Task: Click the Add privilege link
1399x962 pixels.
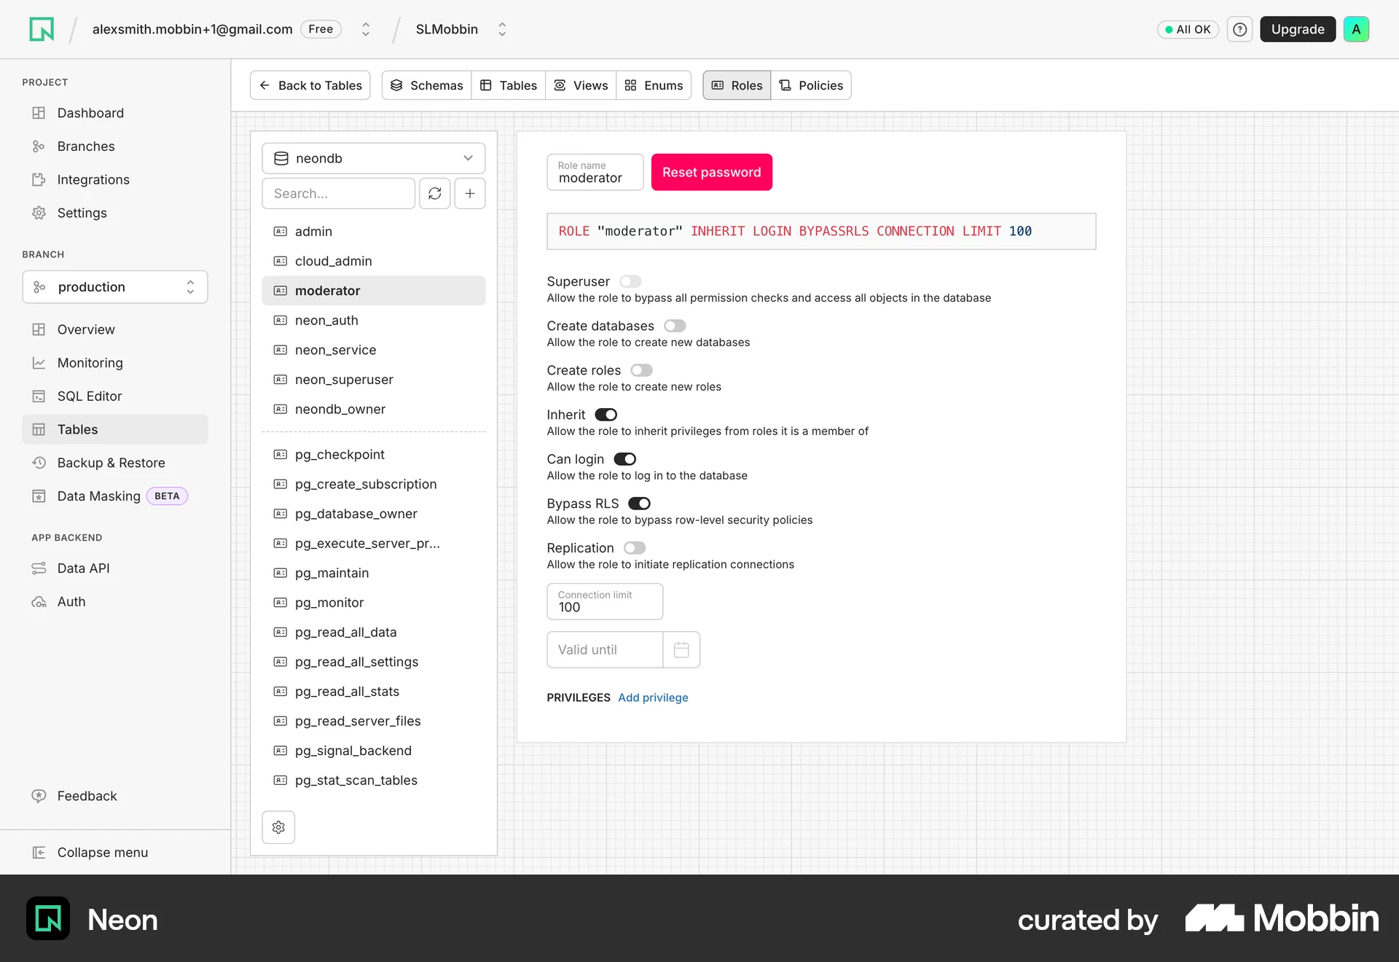Action: coord(653,697)
